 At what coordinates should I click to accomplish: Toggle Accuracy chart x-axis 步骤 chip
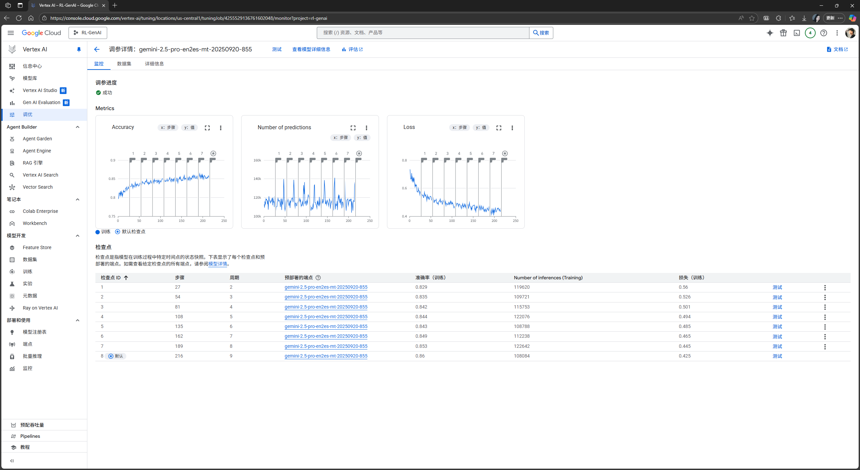(168, 128)
